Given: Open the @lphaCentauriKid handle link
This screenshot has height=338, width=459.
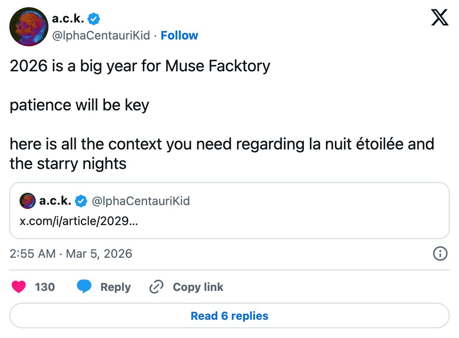Looking at the screenshot, I should pyautogui.click(x=101, y=35).
